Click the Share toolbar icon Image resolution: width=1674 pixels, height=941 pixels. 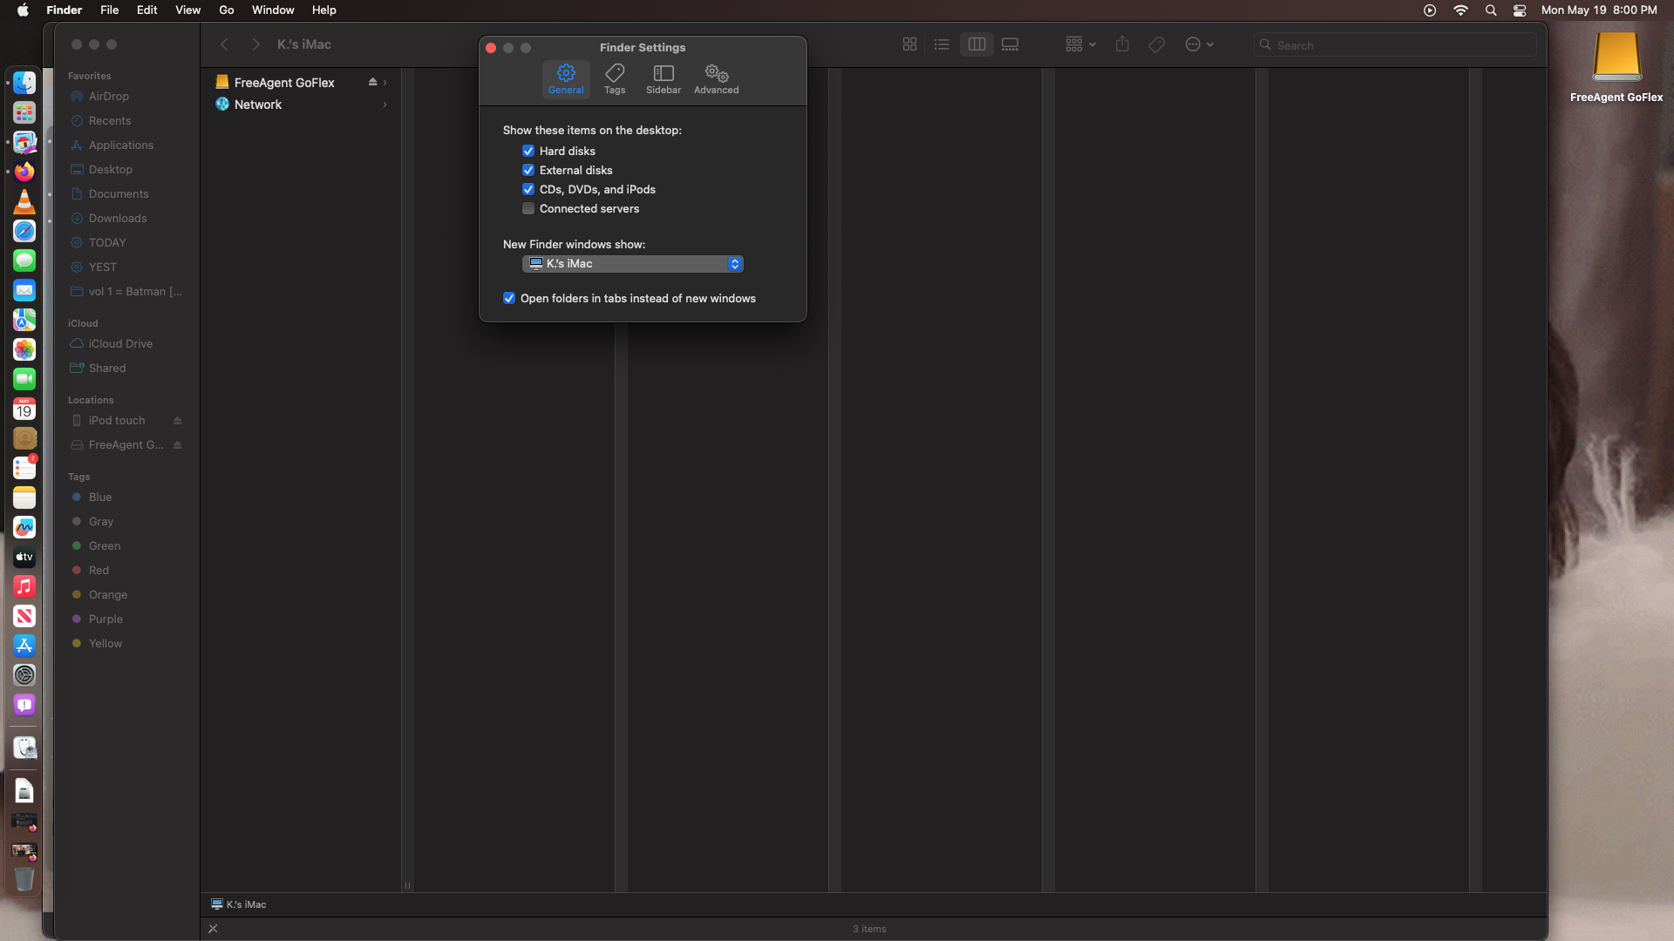click(x=1122, y=44)
